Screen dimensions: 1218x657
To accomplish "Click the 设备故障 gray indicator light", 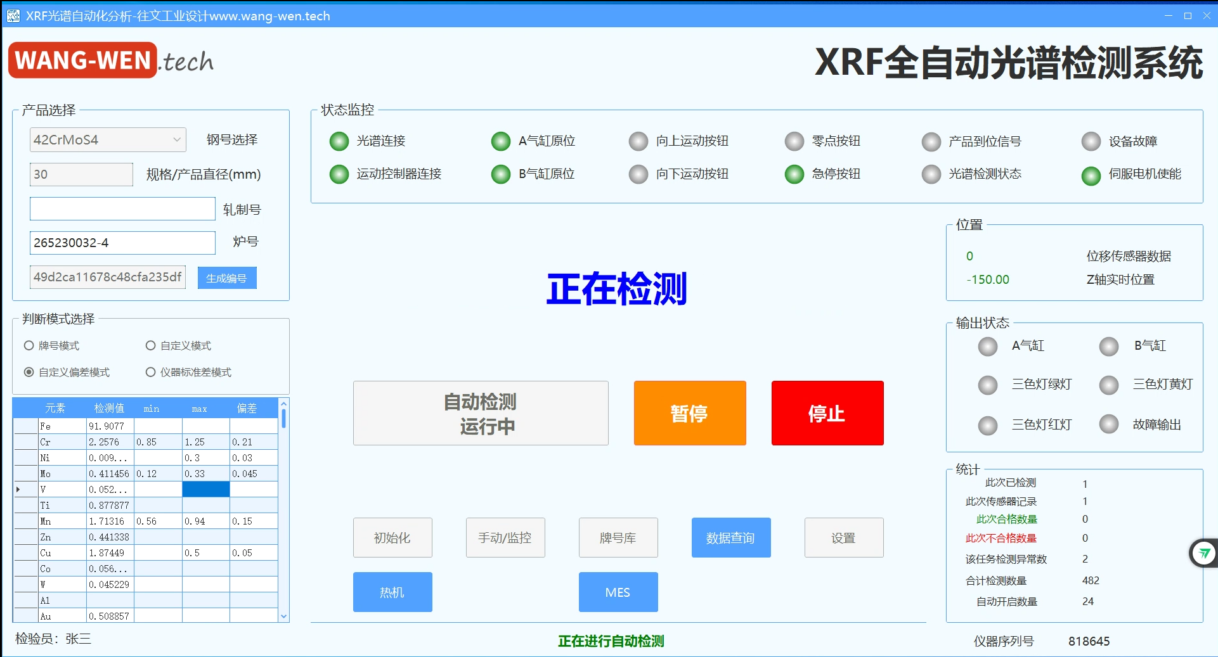I will [1091, 141].
